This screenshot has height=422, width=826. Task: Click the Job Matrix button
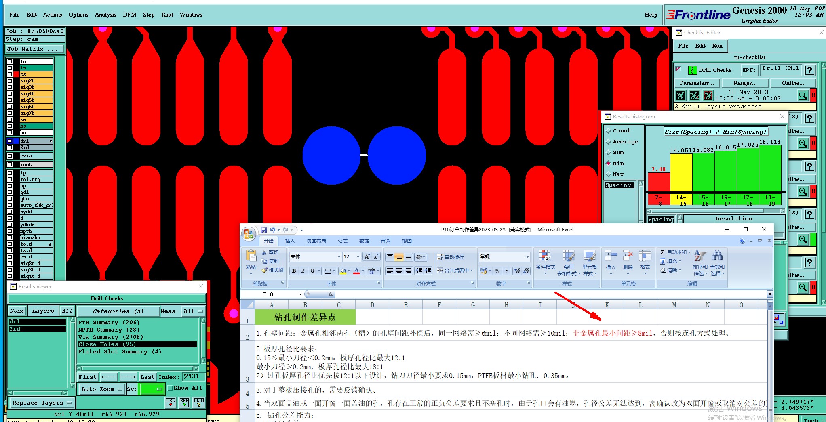[35, 49]
